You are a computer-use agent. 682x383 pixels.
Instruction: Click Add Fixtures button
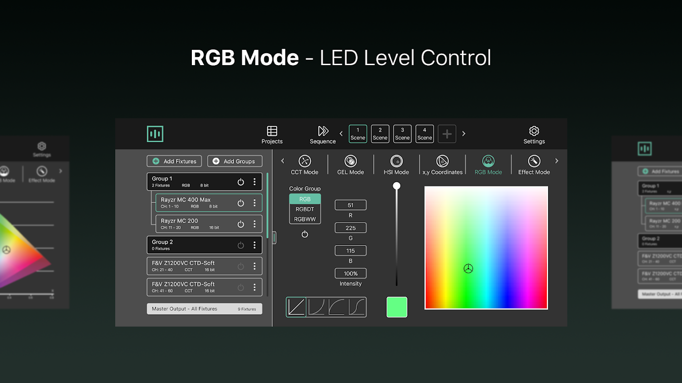click(x=175, y=161)
